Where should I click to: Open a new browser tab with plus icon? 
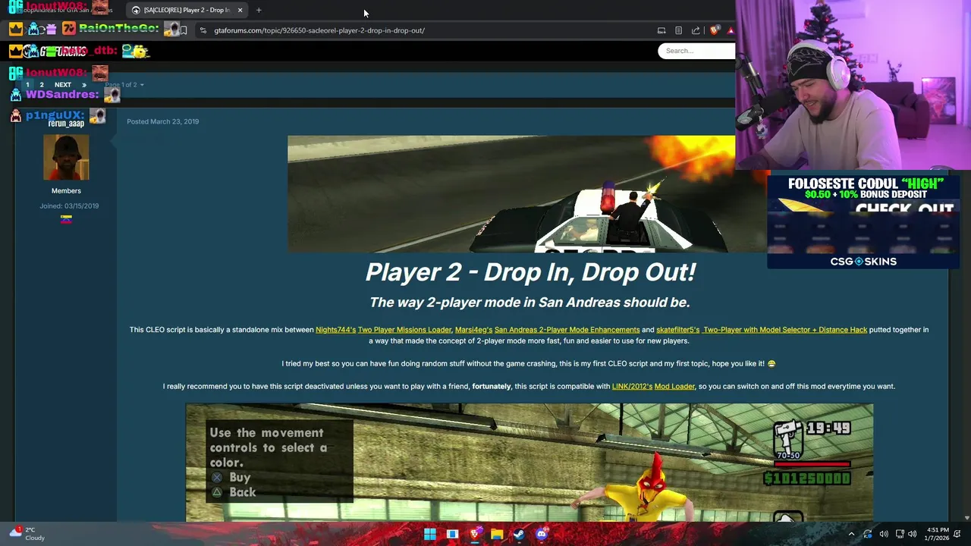(x=259, y=10)
